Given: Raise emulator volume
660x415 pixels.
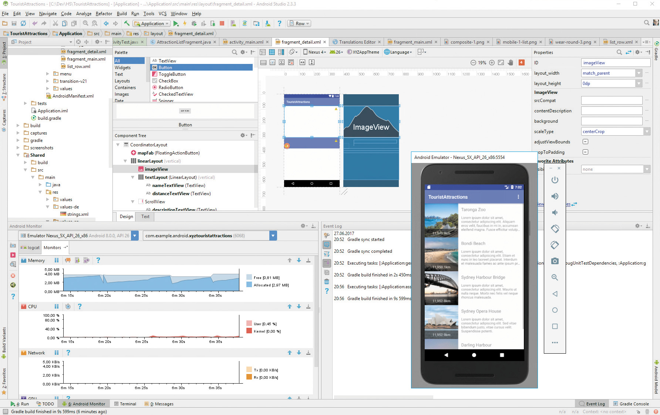Looking at the screenshot, I should pyautogui.click(x=555, y=196).
